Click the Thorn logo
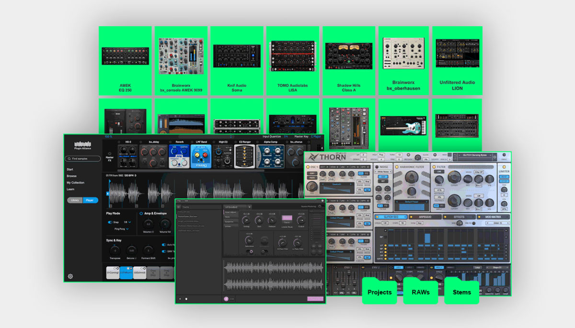Image resolution: width=575 pixels, height=328 pixels. point(327,157)
